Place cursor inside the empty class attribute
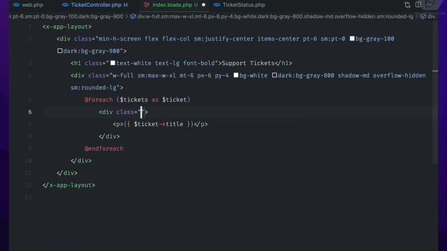 click(141, 112)
